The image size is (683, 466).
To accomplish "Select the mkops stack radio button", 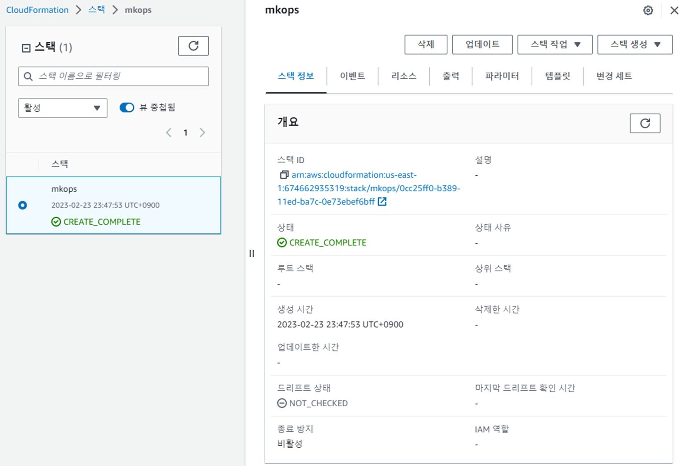I will coord(23,205).
